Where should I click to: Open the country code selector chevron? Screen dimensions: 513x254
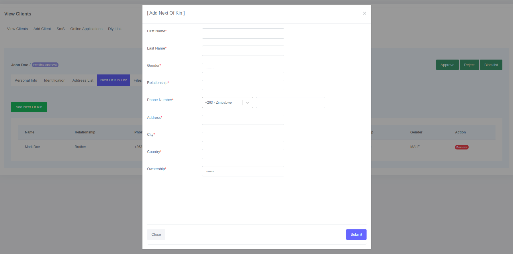pyautogui.click(x=247, y=102)
